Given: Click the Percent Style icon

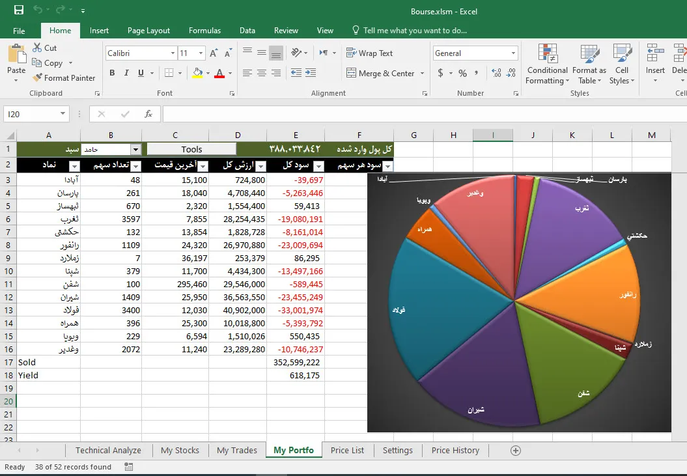Looking at the screenshot, I should point(462,73).
